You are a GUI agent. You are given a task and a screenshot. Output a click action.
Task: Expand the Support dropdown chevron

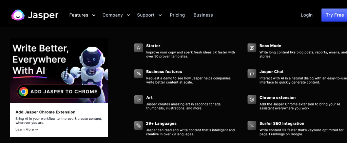160,15
